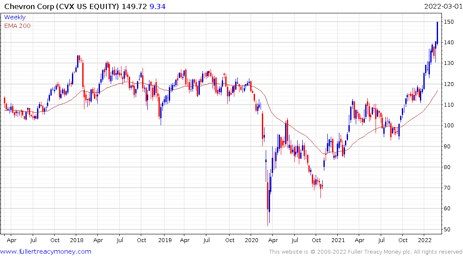The width and height of the screenshot is (463, 258).
Task: Select the blue change value 9.34
Action: [157, 6]
